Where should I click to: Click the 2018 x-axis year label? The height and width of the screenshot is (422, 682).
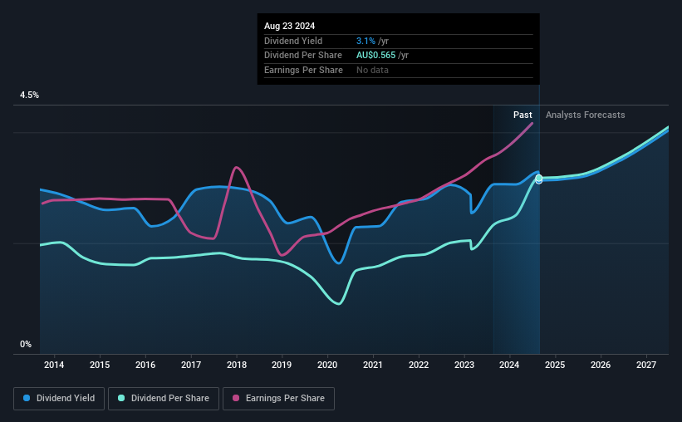point(237,365)
